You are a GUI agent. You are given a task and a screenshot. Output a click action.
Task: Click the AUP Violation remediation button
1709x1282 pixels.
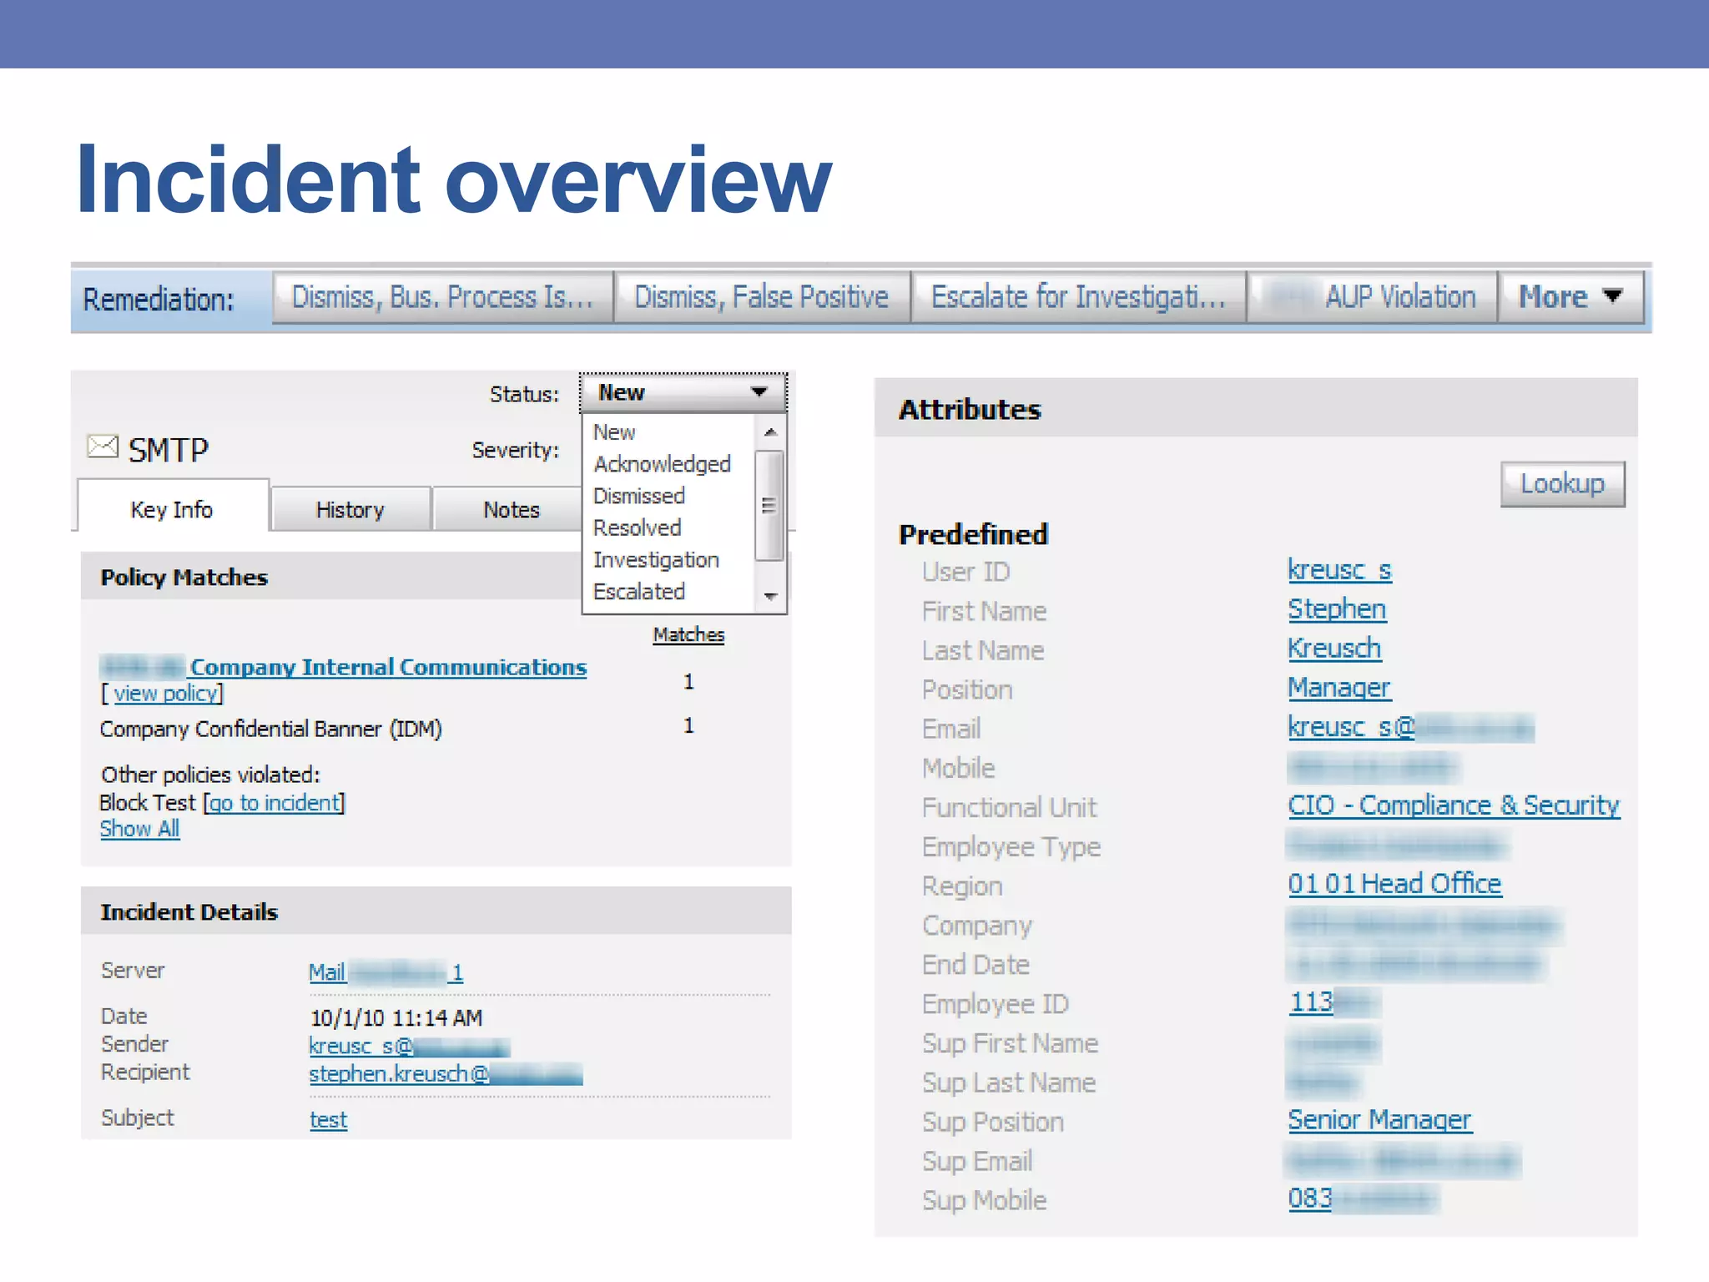[1372, 297]
